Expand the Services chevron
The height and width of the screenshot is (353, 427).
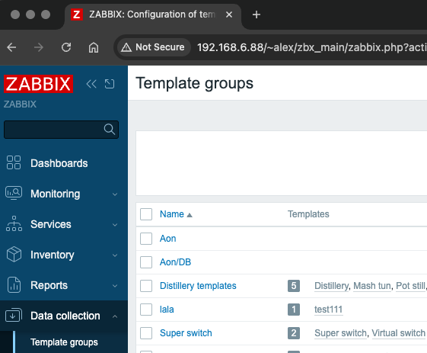[115, 225]
